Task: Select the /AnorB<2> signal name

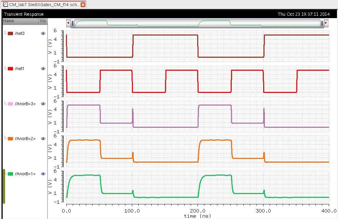Action: coord(25,139)
